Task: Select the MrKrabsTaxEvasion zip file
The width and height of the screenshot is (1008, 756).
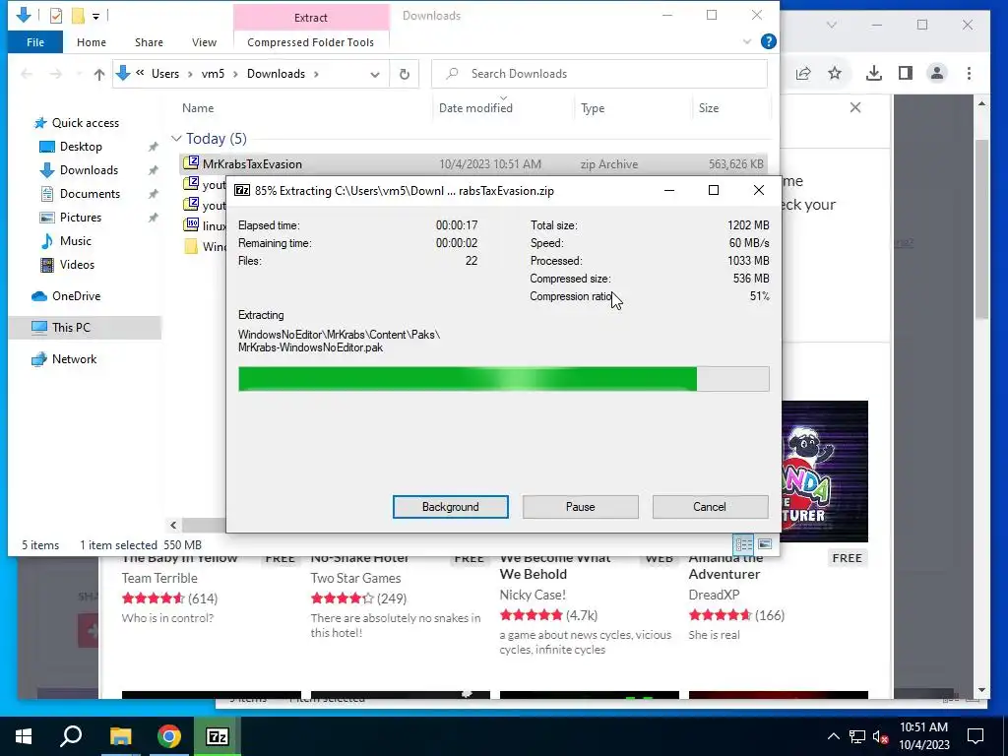Action: click(x=472, y=164)
